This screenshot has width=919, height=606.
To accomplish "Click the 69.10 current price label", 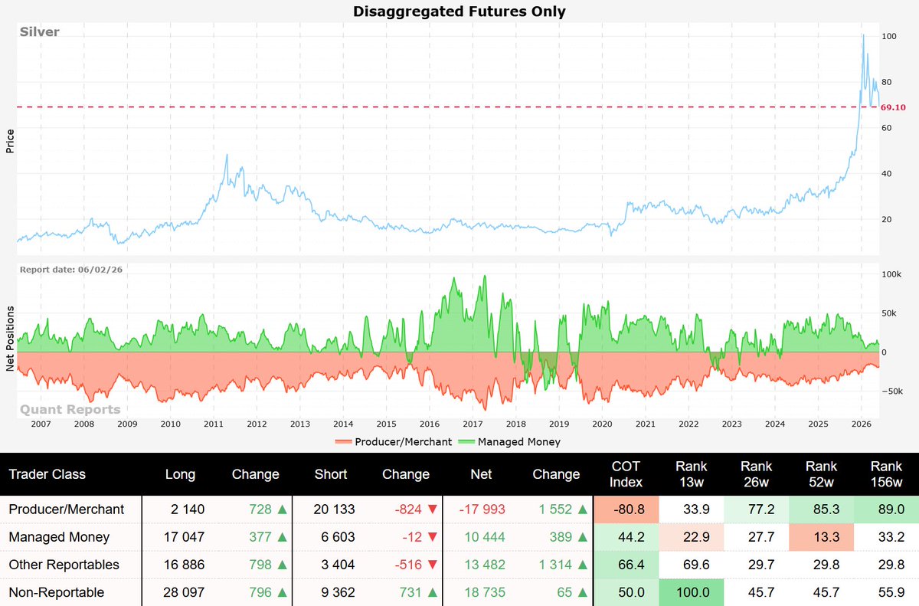I will coord(893,107).
